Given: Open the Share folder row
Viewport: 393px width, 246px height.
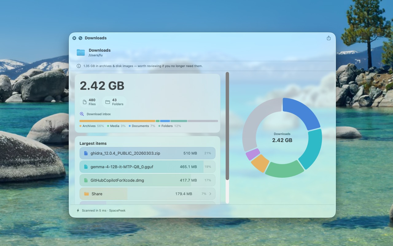Looking at the screenshot, I should click(x=147, y=194).
